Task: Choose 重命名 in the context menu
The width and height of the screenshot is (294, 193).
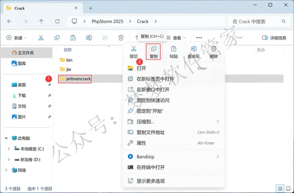Action: coord(194,52)
